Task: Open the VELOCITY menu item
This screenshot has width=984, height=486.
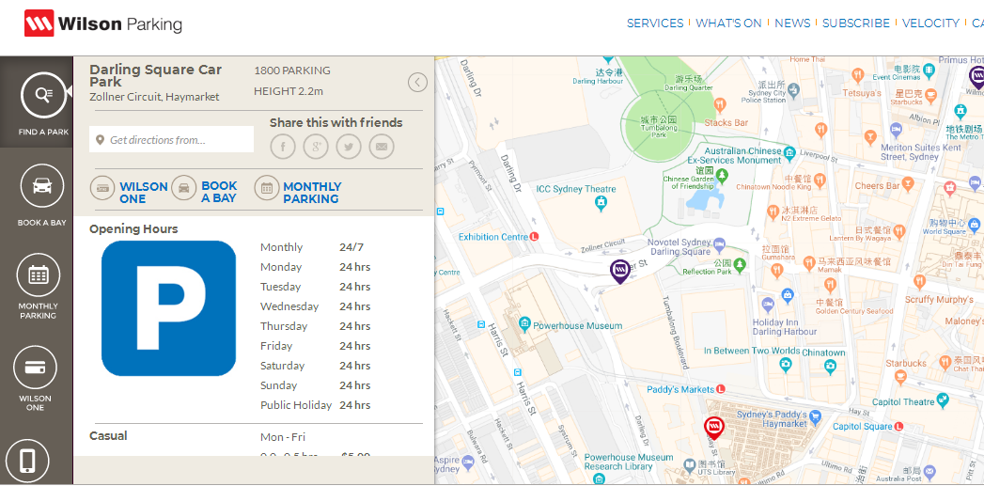Action: (930, 24)
